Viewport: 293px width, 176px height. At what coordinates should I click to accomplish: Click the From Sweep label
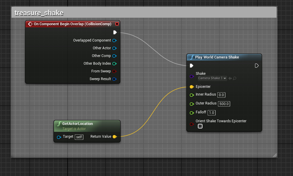point(101,71)
